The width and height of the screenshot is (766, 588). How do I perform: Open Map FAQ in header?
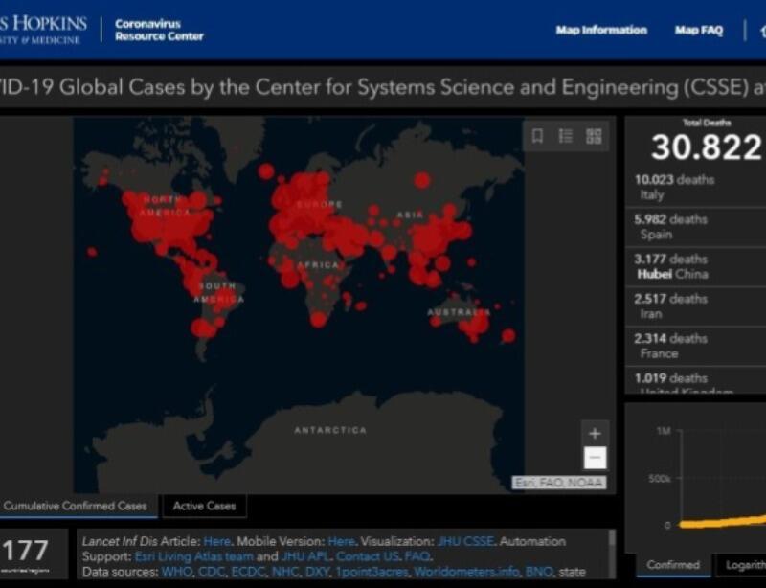tap(699, 31)
